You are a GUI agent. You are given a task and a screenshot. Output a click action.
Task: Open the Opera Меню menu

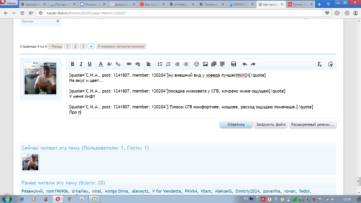[x=9, y=3]
